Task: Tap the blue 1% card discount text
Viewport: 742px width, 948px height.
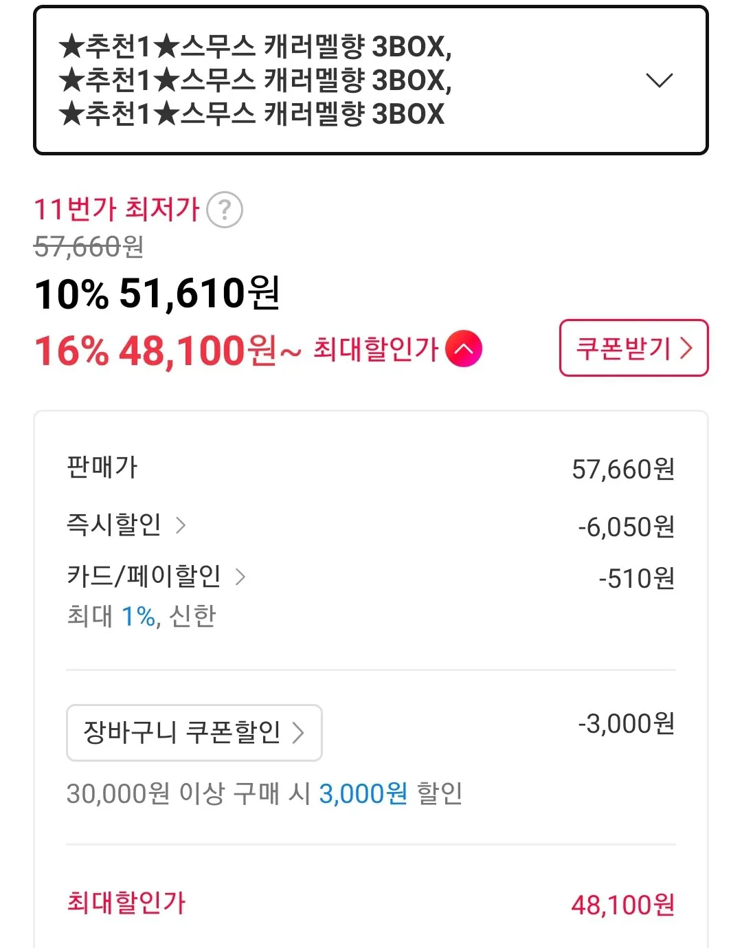Action: coord(138,617)
